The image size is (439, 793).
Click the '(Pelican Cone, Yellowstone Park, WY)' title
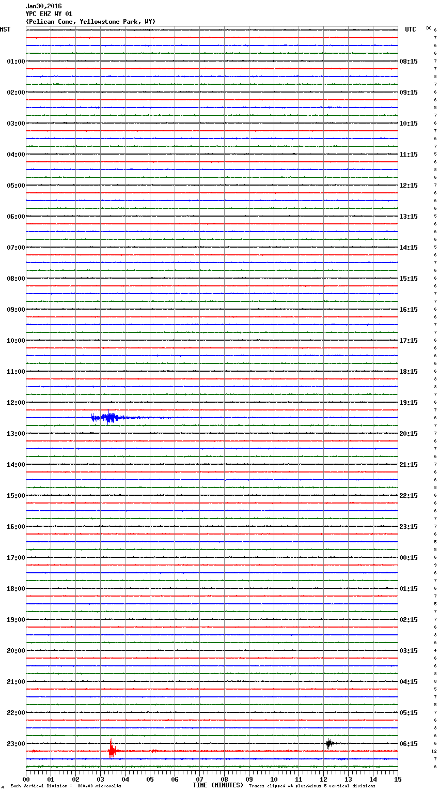(x=90, y=22)
